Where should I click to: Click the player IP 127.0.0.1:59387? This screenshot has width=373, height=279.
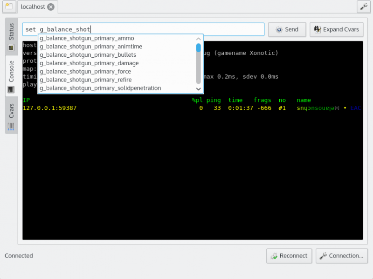[x=50, y=108]
